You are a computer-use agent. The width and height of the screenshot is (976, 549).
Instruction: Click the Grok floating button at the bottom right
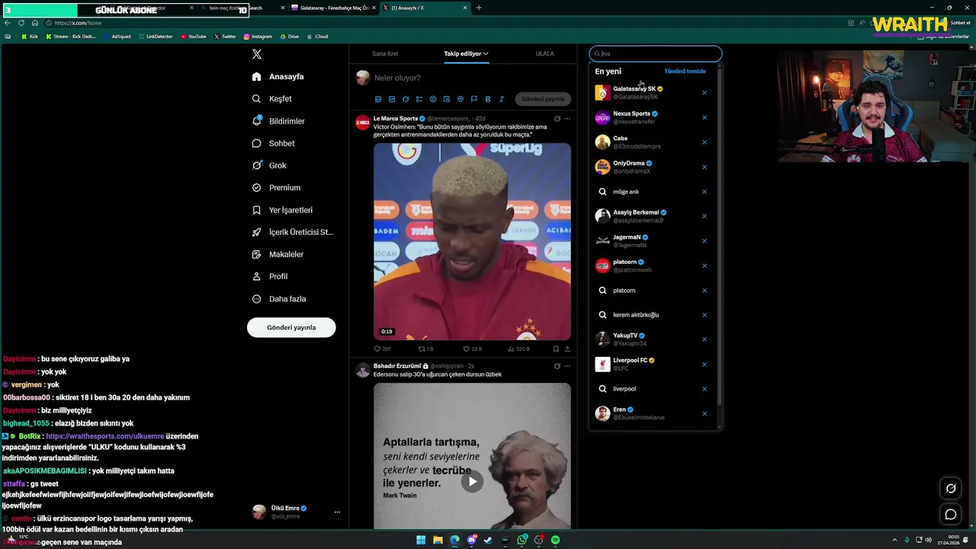tap(951, 489)
